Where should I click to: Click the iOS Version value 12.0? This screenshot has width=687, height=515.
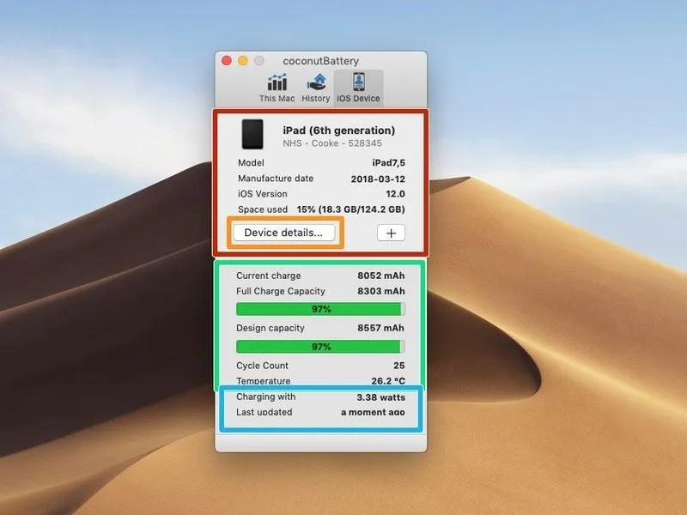pyautogui.click(x=395, y=194)
